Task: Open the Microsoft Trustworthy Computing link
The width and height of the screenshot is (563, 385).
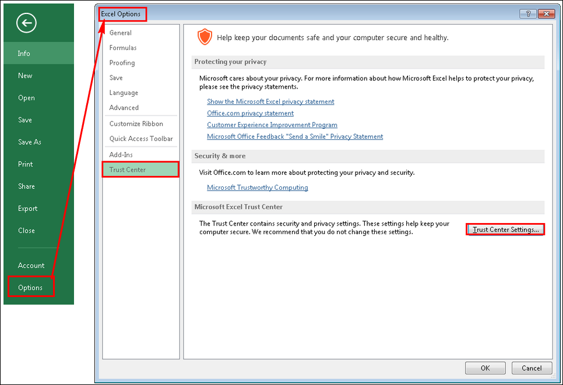Action: 258,187
